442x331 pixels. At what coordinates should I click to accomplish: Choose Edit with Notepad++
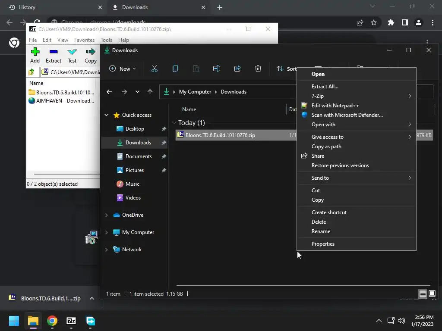pos(356,106)
